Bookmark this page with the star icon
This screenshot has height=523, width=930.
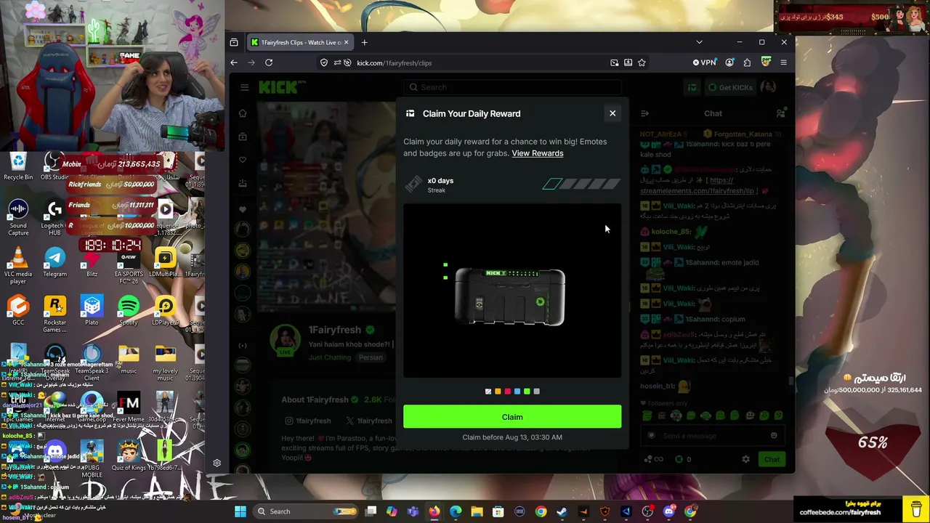[x=642, y=62]
